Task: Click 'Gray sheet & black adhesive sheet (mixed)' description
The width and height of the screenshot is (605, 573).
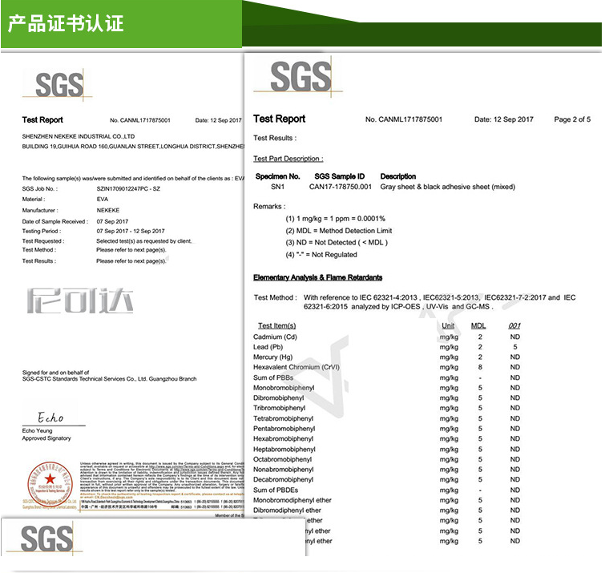Action: (x=448, y=187)
